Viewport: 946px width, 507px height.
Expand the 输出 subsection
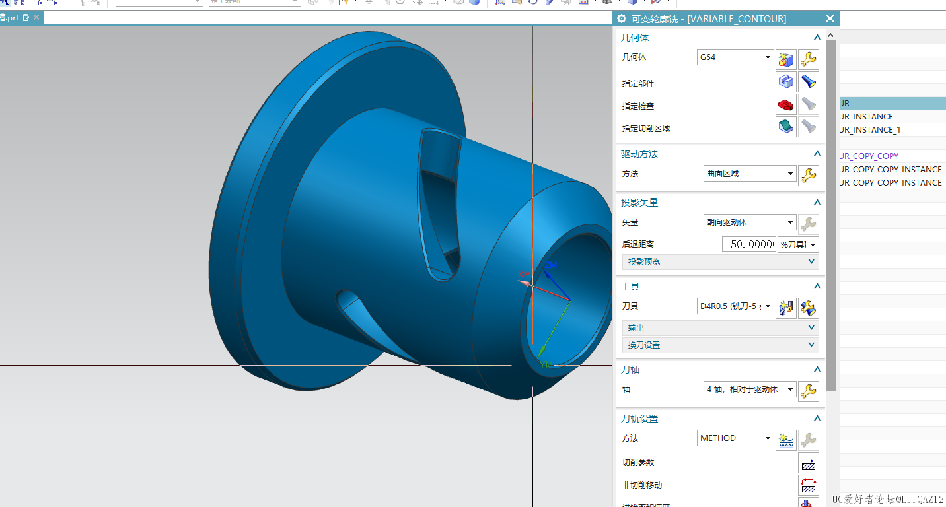[720, 328]
